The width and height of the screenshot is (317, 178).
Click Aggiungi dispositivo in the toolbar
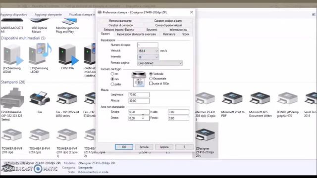(x=14, y=15)
